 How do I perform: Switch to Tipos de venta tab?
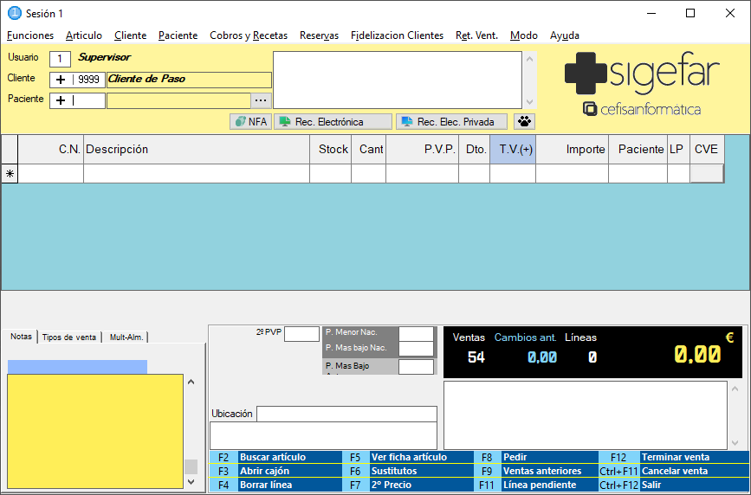click(x=69, y=337)
